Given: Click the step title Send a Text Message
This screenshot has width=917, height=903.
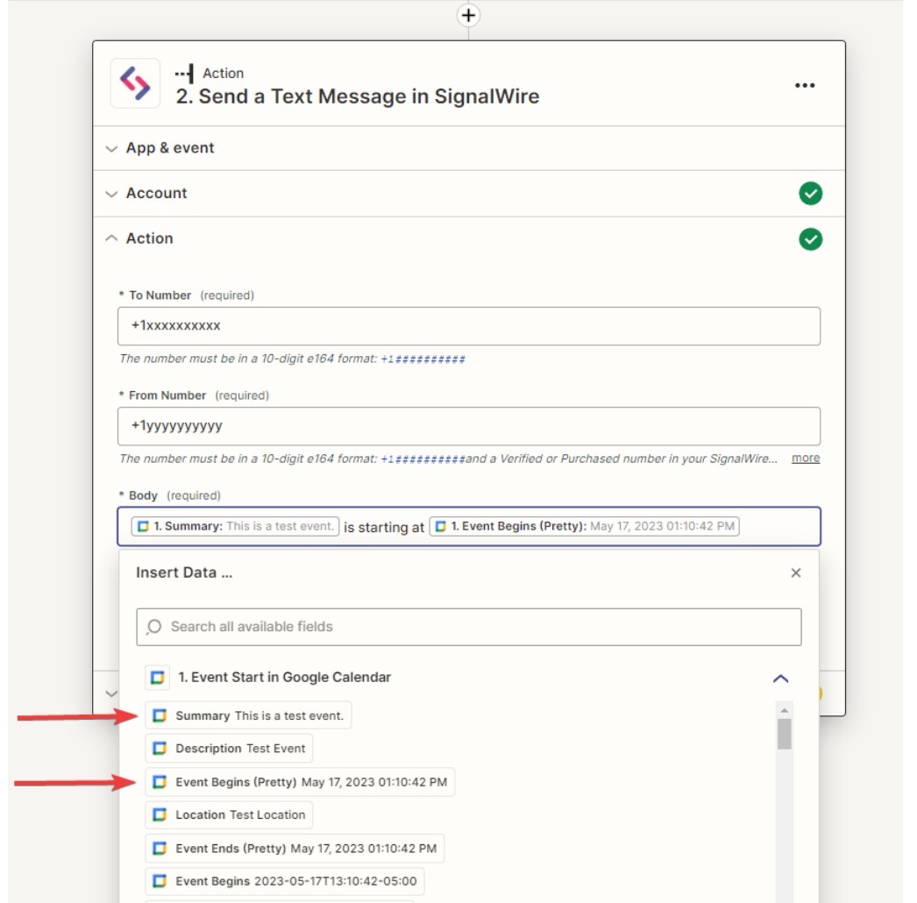Looking at the screenshot, I should coord(358,96).
